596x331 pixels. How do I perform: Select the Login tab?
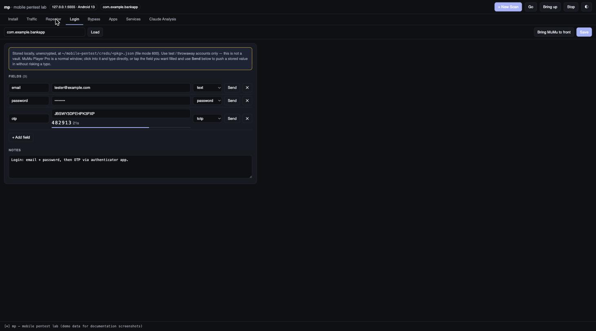[x=74, y=19]
